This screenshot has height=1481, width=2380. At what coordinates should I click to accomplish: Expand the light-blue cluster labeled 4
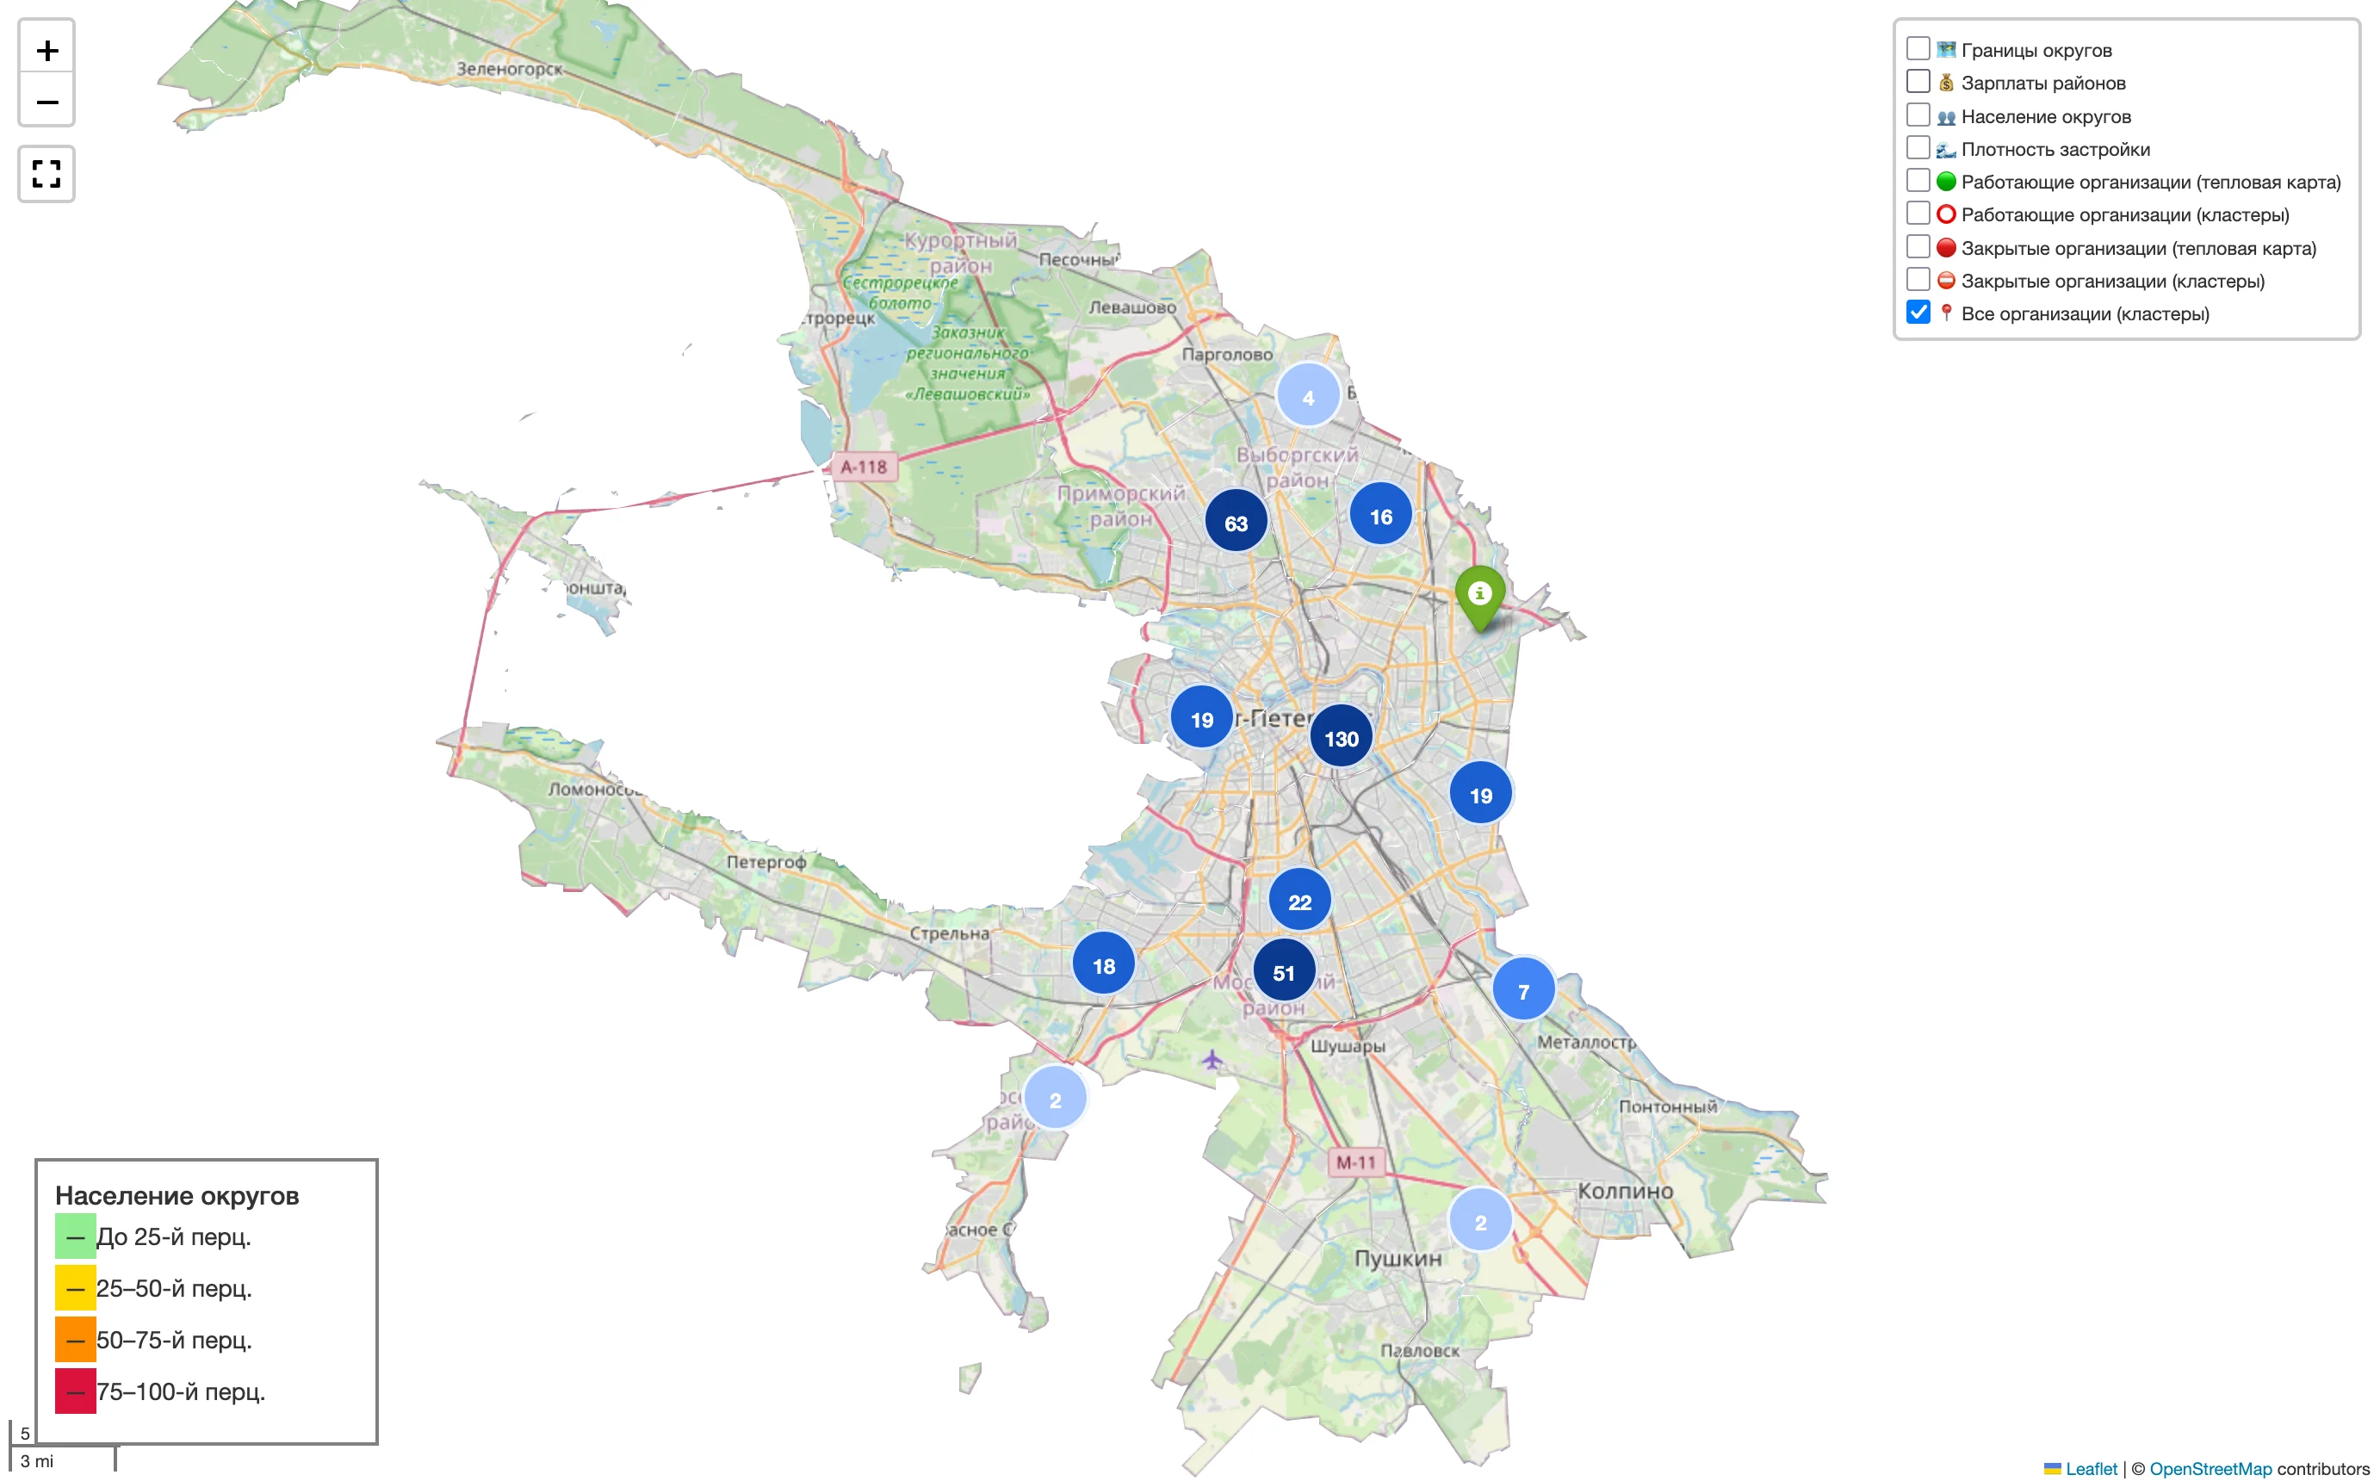[1309, 397]
